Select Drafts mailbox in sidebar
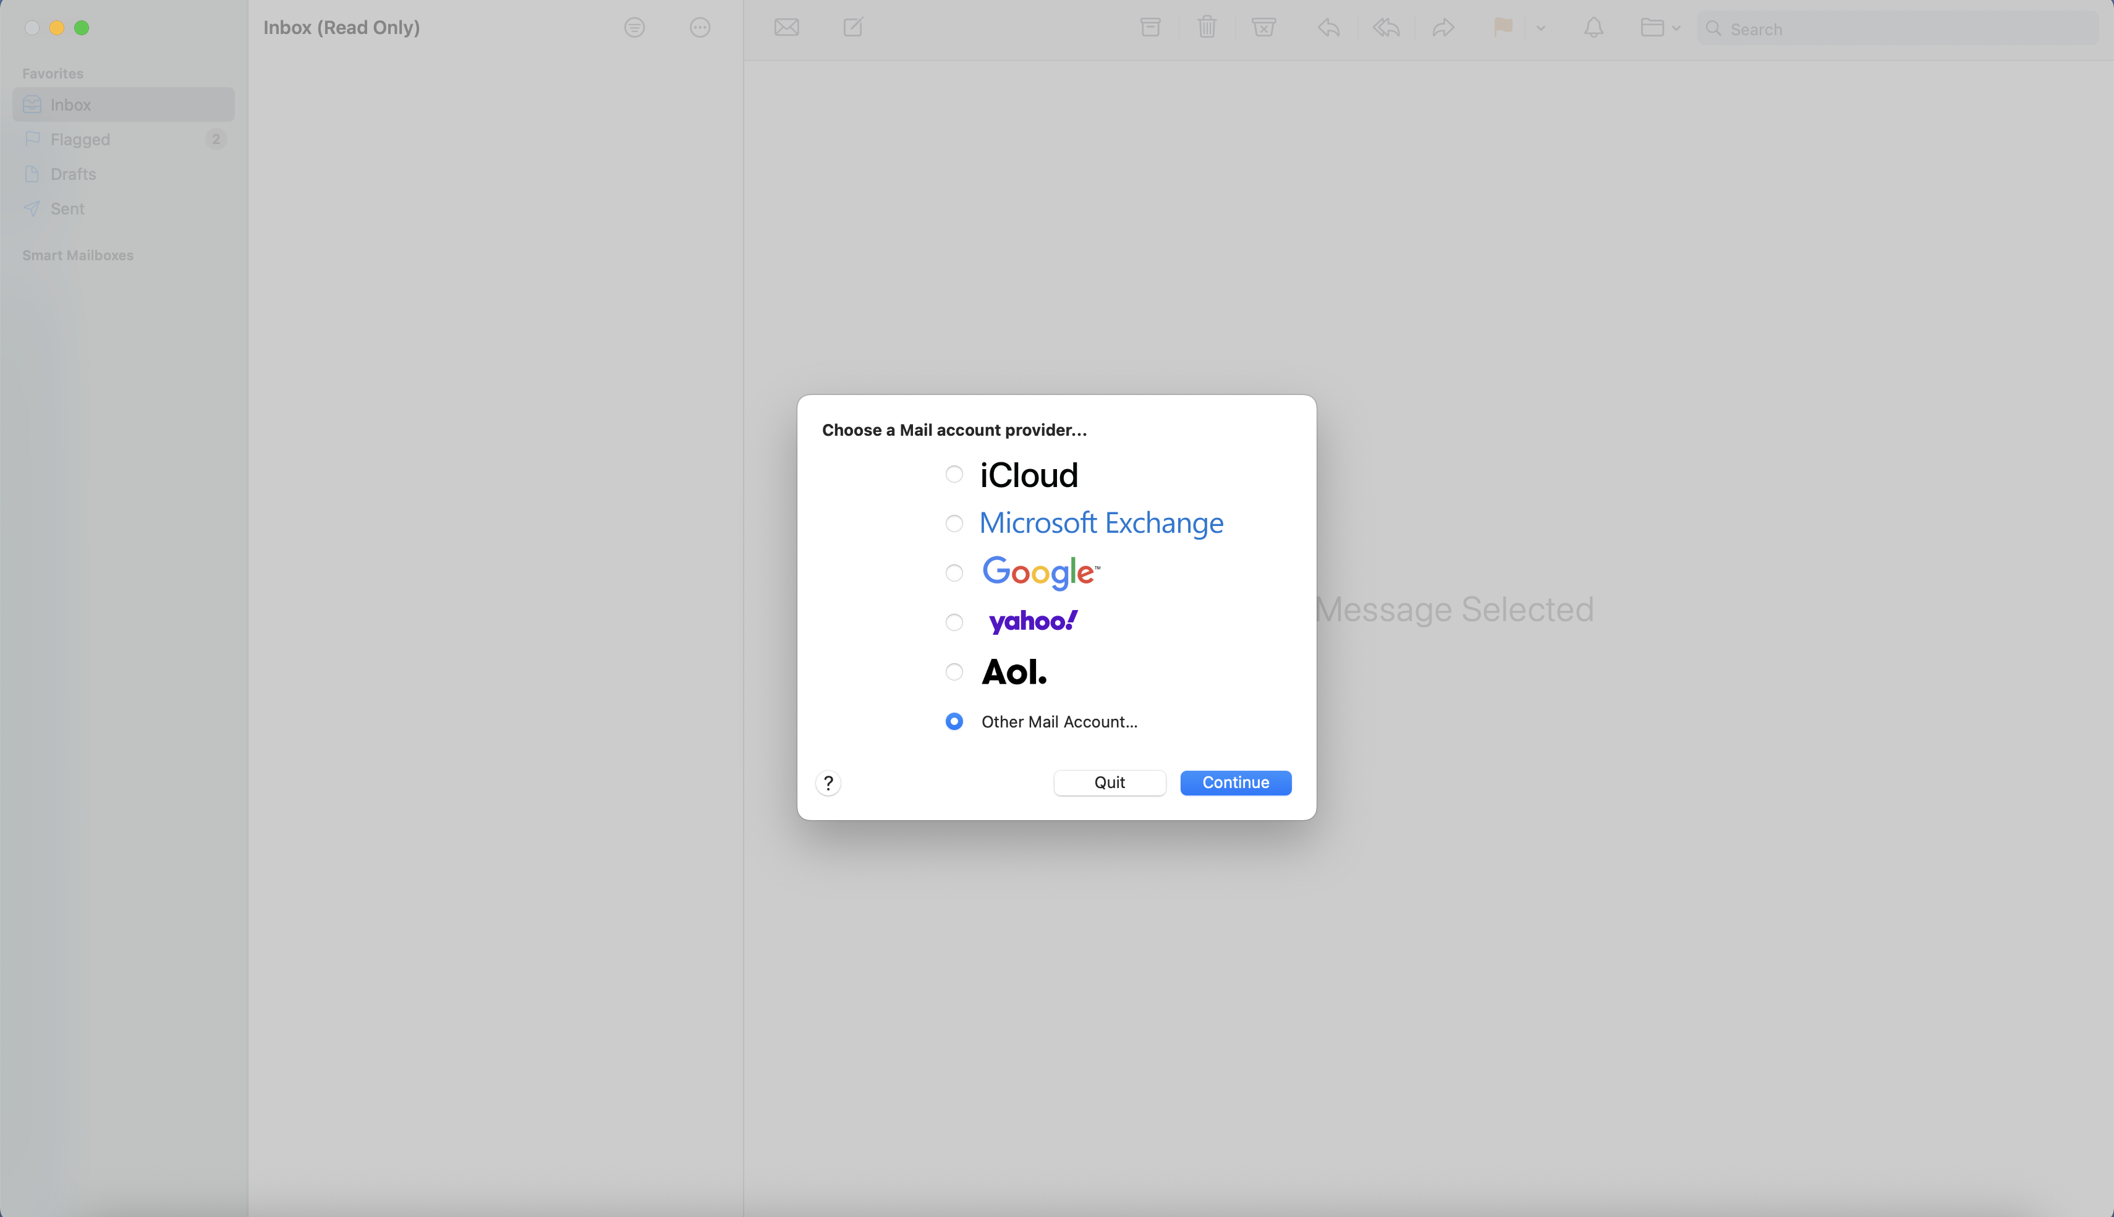This screenshot has width=2114, height=1217. point(124,174)
